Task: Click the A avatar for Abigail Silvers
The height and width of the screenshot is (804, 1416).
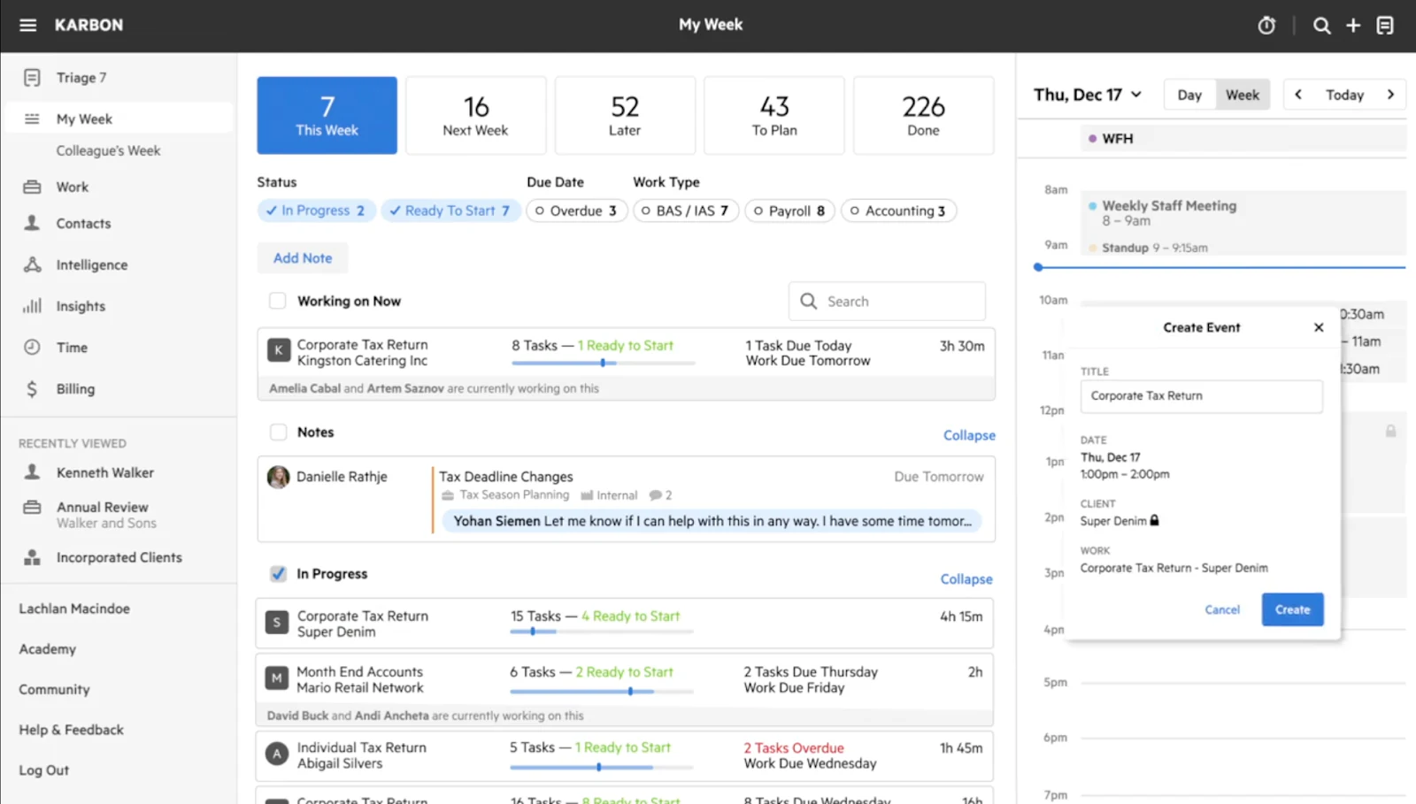Action: pos(277,754)
